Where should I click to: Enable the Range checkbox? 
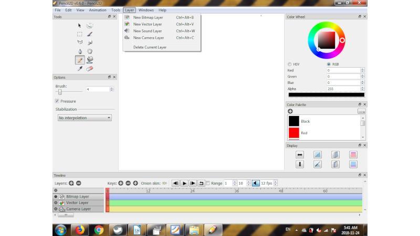208,183
